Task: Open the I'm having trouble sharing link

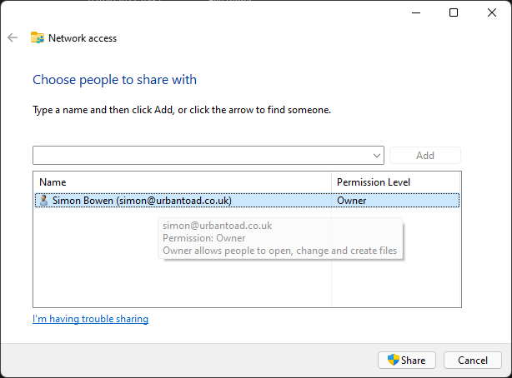Action: pyautogui.click(x=90, y=319)
